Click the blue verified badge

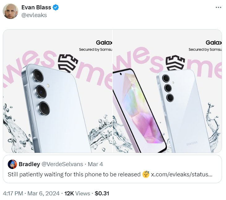coord(56,8)
